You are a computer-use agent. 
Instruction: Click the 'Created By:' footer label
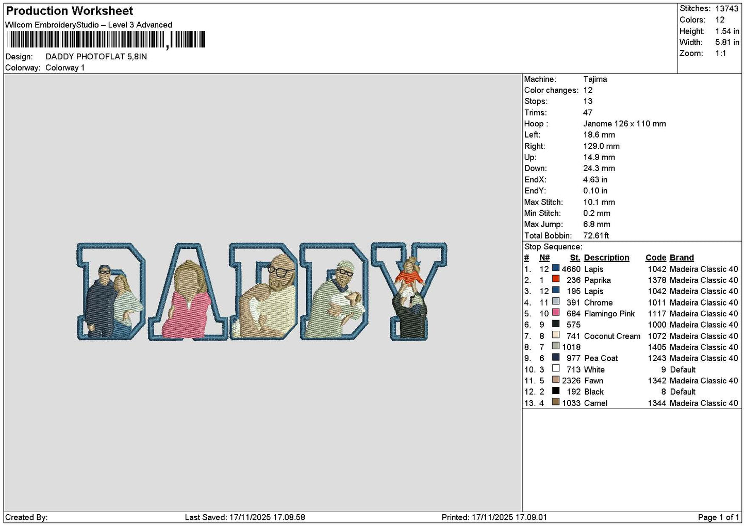(26, 517)
